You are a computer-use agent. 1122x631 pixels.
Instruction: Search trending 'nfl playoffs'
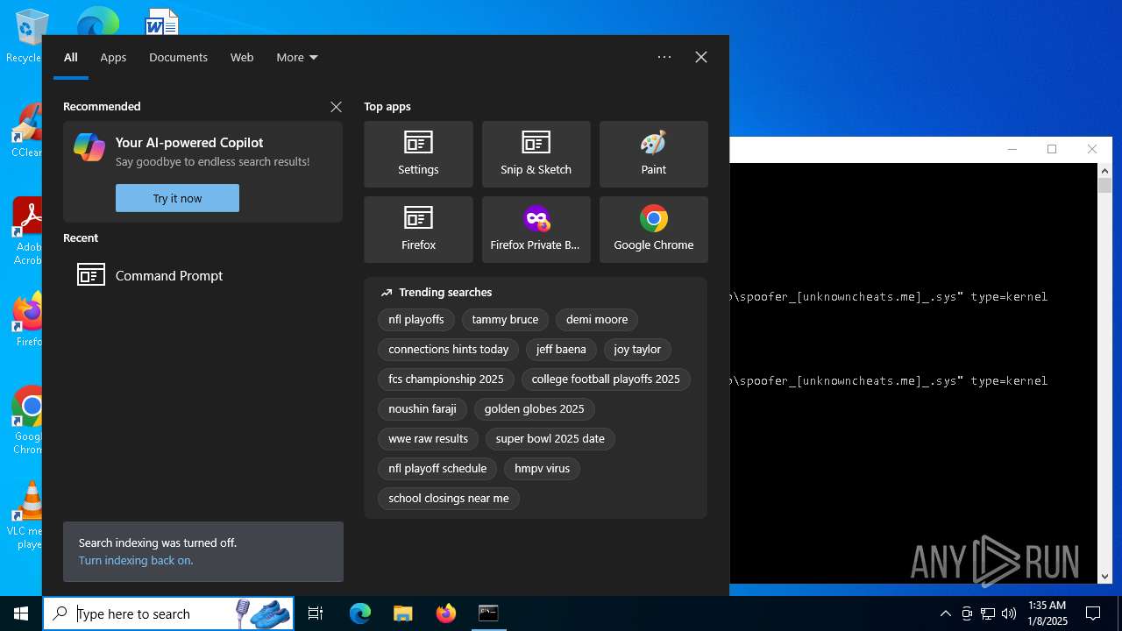click(x=416, y=320)
